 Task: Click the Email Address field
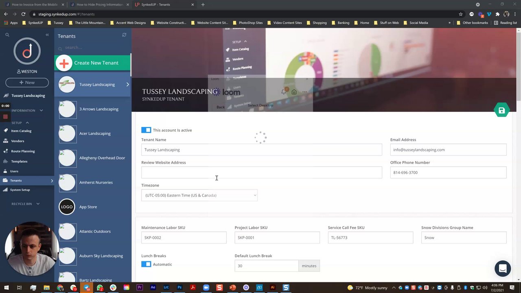click(x=448, y=150)
